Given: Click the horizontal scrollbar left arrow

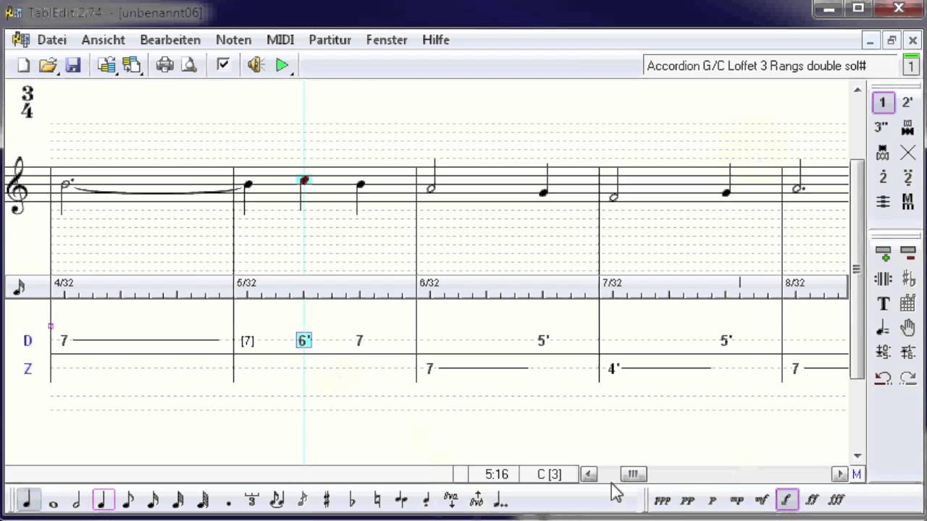Looking at the screenshot, I should pyautogui.click(x=590, y=475).
